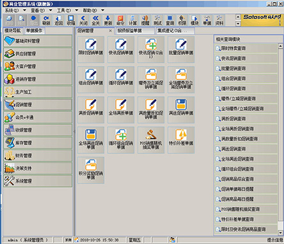This screenshot has width=284, height=244.
Task: Open the 满折促销查询 query link
Action: [x=246, y=118]
